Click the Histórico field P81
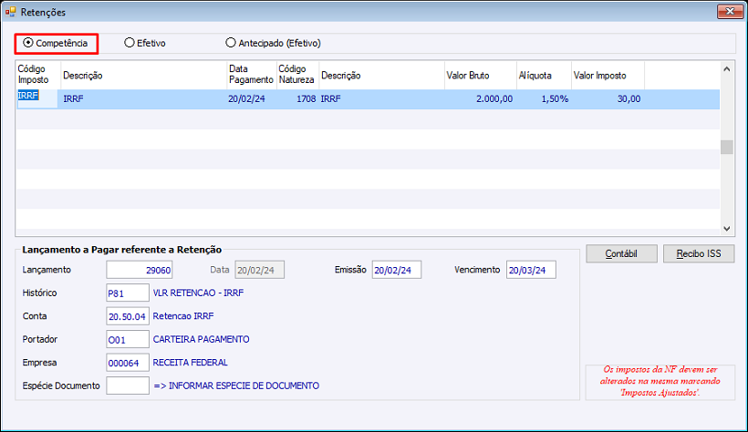The image size is (748, 432). click(x=128, y=293)
